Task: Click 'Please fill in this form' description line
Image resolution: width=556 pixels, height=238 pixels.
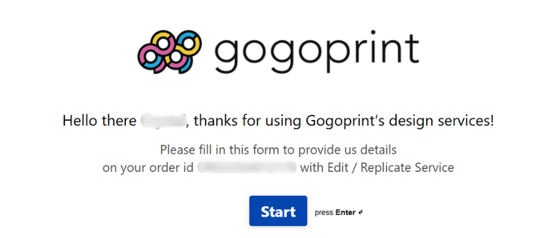Action: (x=278, y=149)
